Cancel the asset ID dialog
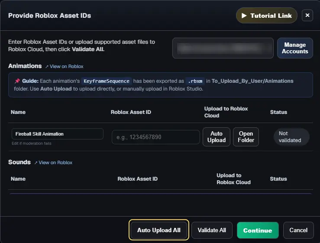 point(298,230)
